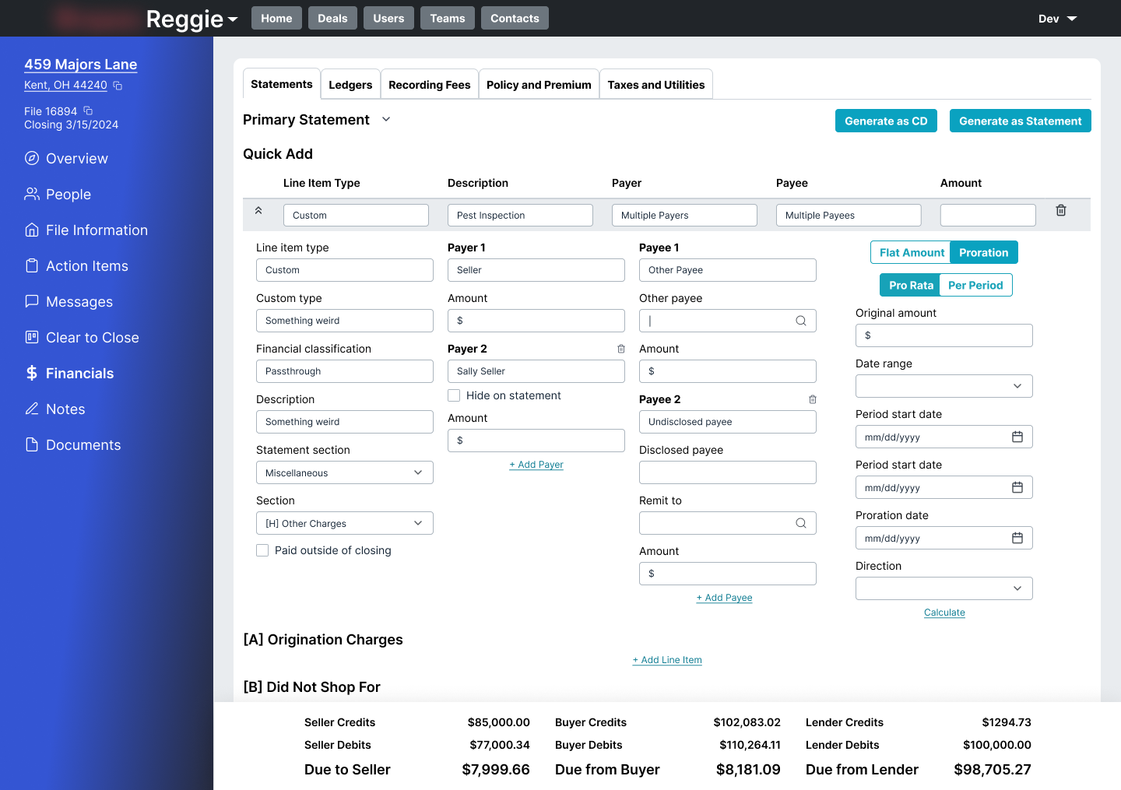Click search icon in Other payee field
1121x790 pixels.
[801, 321]
